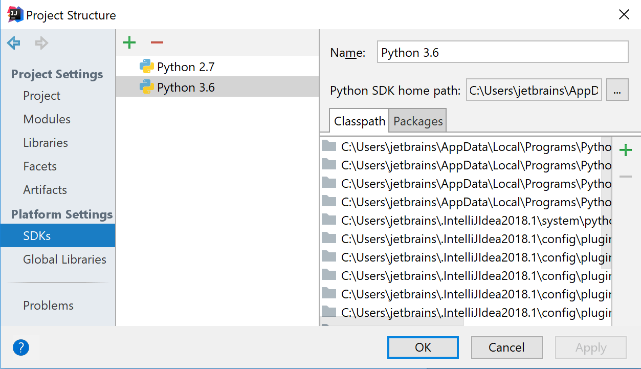The width and height of the screenshot is (641, 369).
Task: Click the OK button
Action: (x=423, y=347)
